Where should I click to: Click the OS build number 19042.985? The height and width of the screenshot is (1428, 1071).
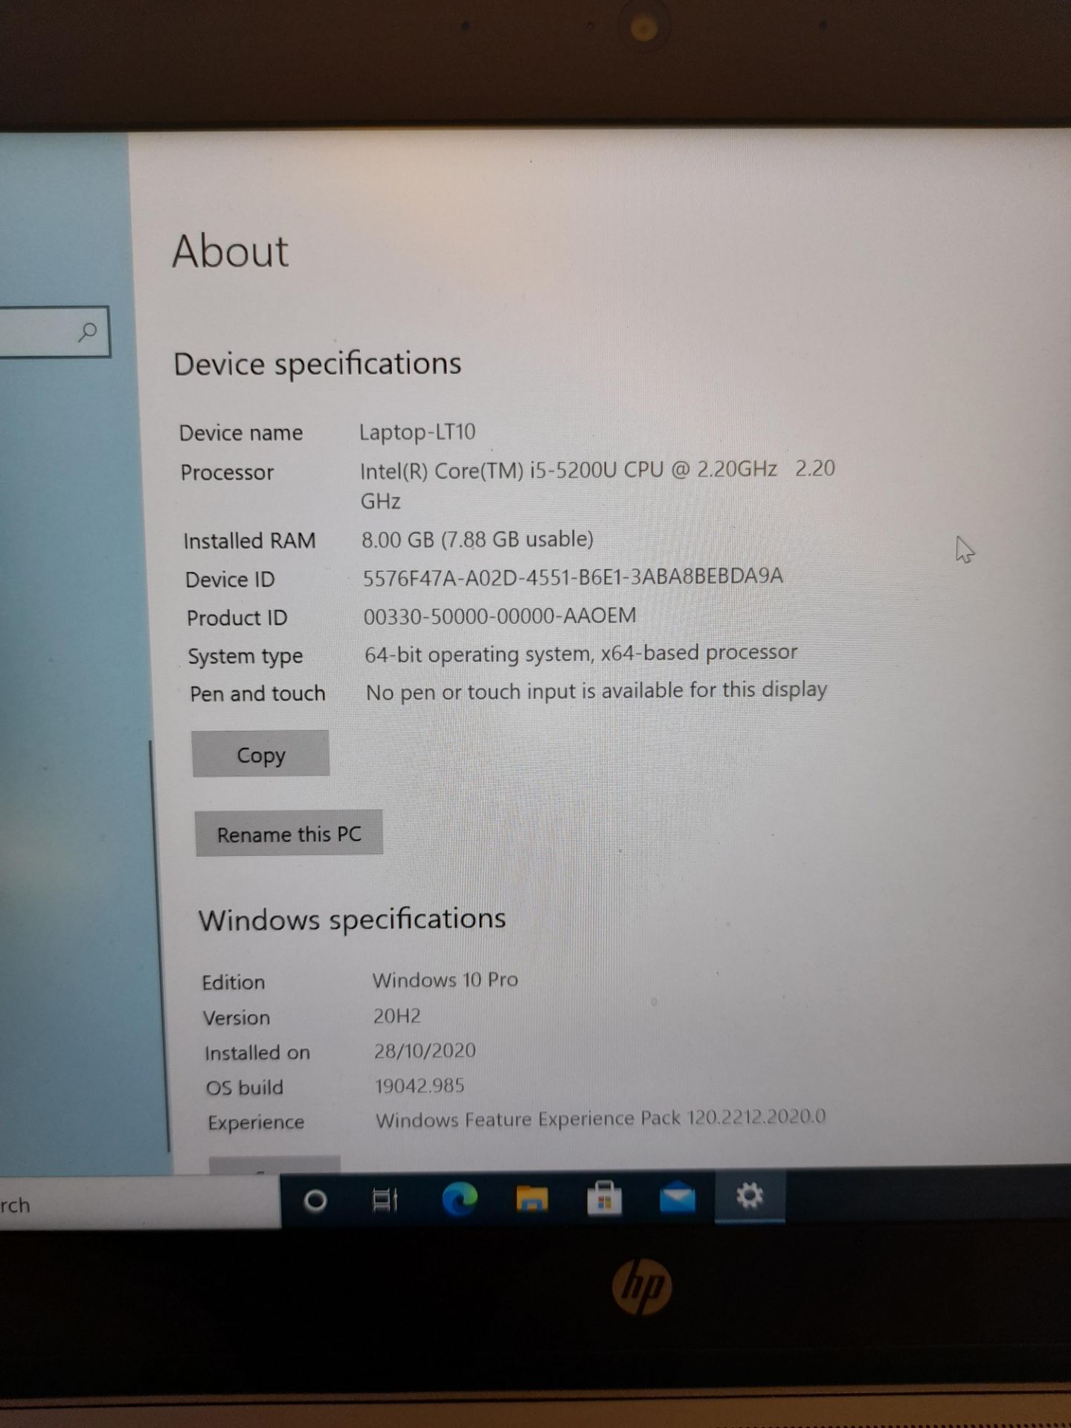click(x=419, y=1085)
